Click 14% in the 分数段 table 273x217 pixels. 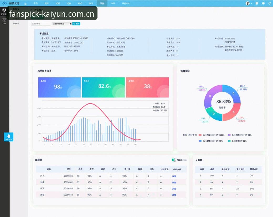click(252, 189)
